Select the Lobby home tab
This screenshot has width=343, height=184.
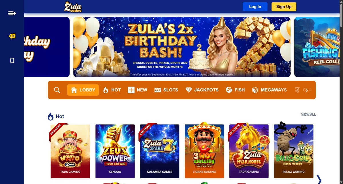[x=83, y=90]
